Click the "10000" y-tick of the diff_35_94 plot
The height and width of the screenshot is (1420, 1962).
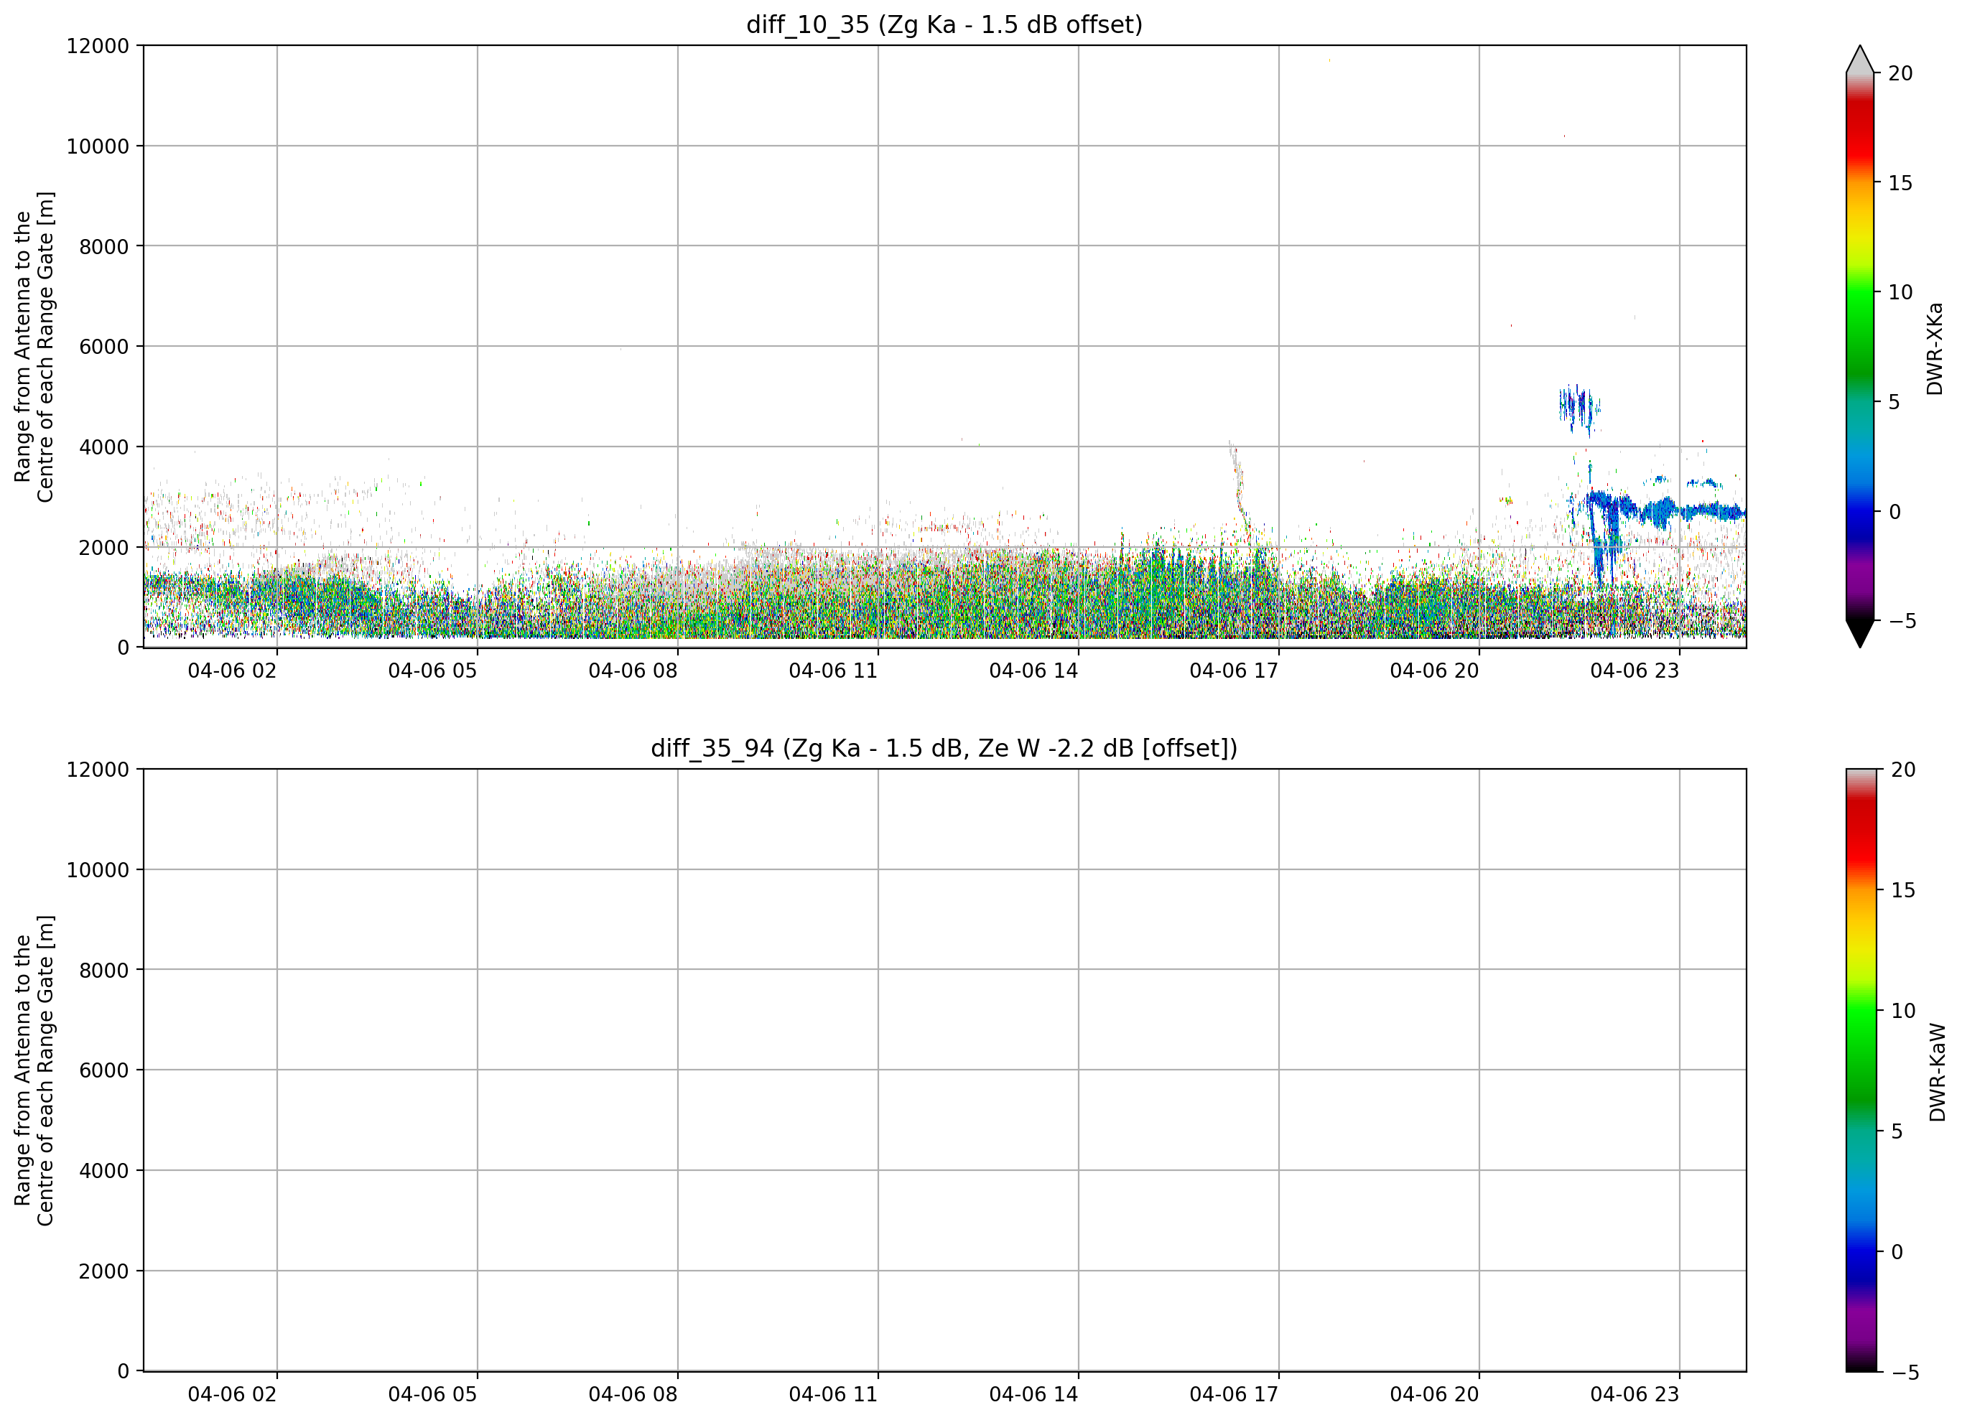pos(98,870)
